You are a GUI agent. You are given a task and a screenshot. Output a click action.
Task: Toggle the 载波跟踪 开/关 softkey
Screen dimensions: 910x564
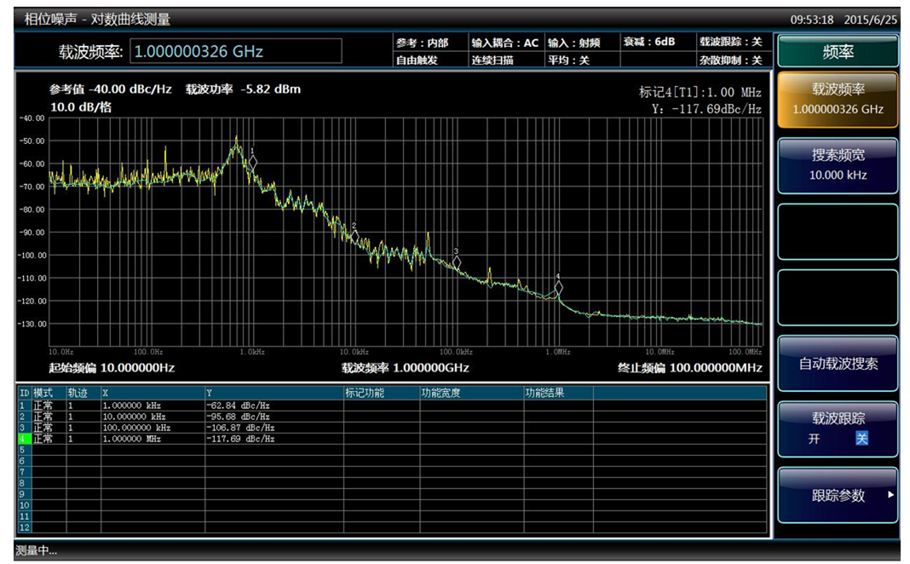tap(838, 428)
